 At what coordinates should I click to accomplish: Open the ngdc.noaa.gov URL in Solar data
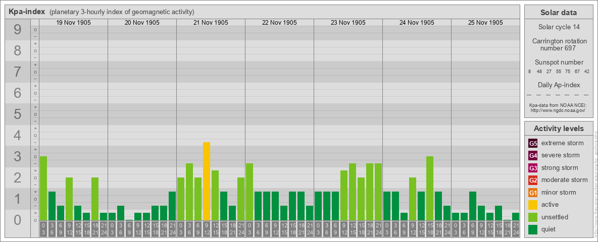point(558,110)
